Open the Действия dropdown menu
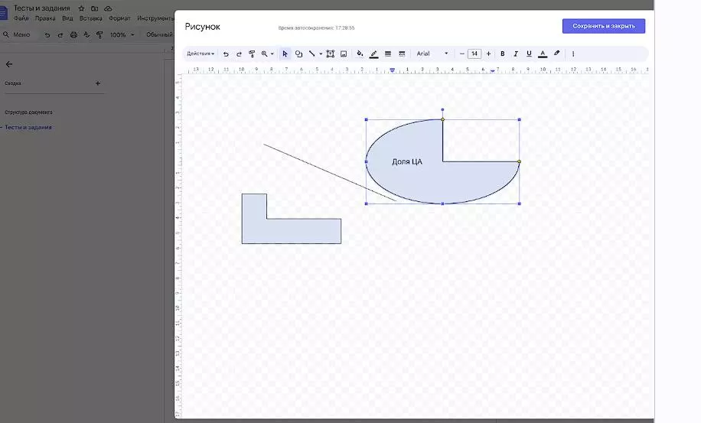Viewport: 701px width, 423px height. pos(201,54)
